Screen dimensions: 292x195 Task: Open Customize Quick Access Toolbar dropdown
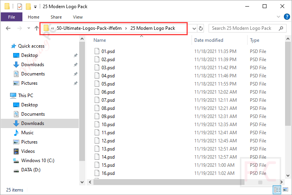click(35, 7)
